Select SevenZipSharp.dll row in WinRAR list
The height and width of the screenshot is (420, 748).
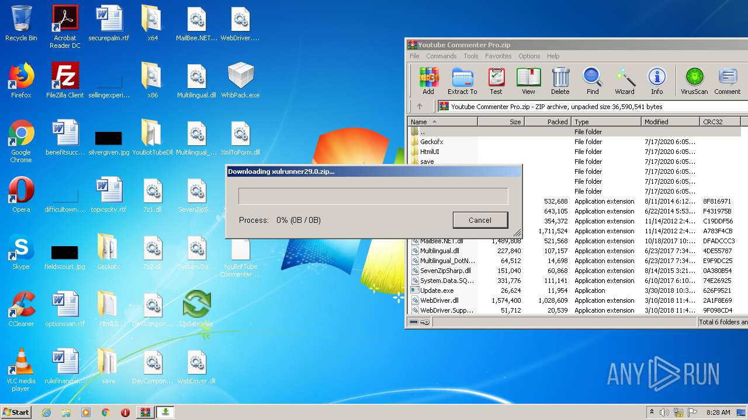pos(574,270)
